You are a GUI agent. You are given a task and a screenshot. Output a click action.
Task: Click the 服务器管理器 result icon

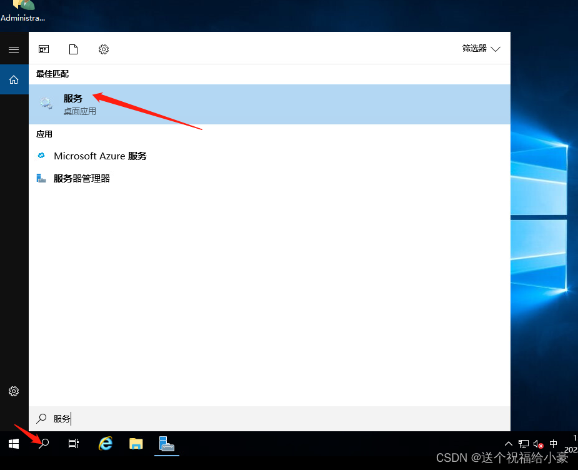click(41, 178)
